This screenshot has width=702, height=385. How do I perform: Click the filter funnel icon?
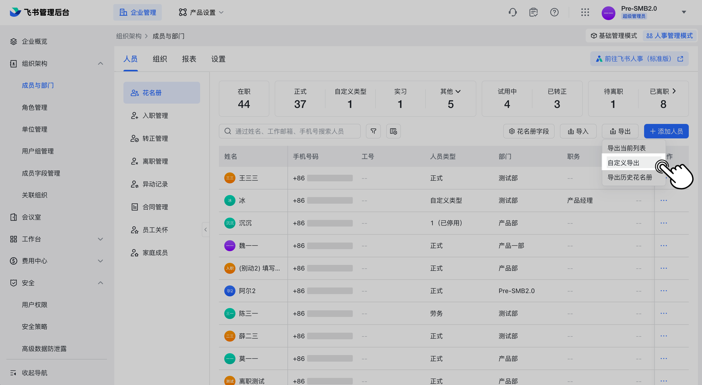(x=373, y=131)
